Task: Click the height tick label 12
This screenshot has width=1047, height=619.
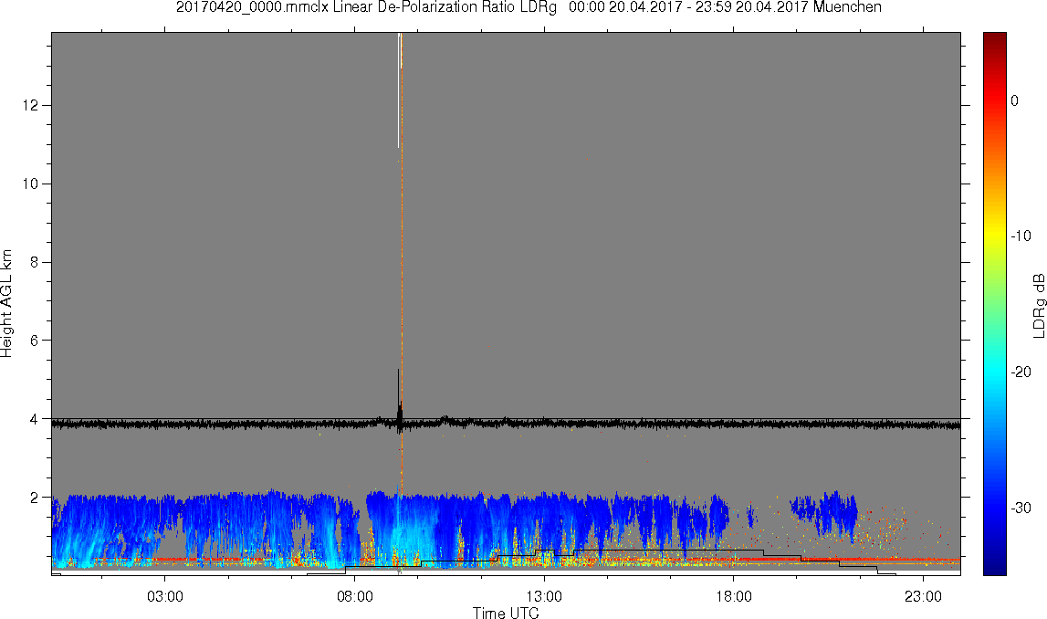Action: point(31,106)
